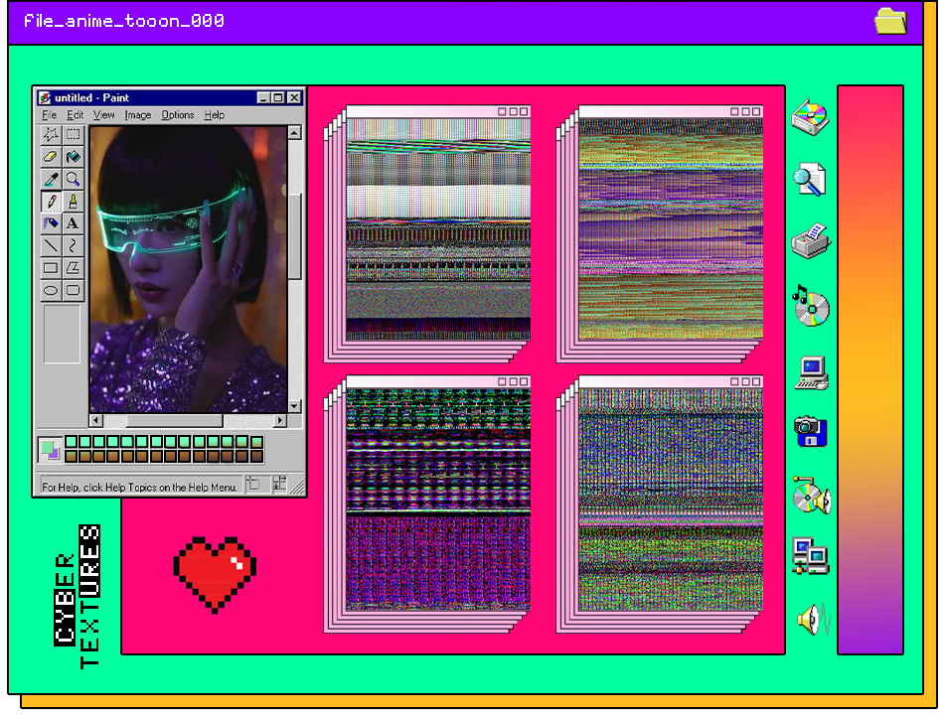The width and height of the screenshot is (944, 718).
Task: Click the horizontal scrollbar left arrow
Action: point(96,420)
